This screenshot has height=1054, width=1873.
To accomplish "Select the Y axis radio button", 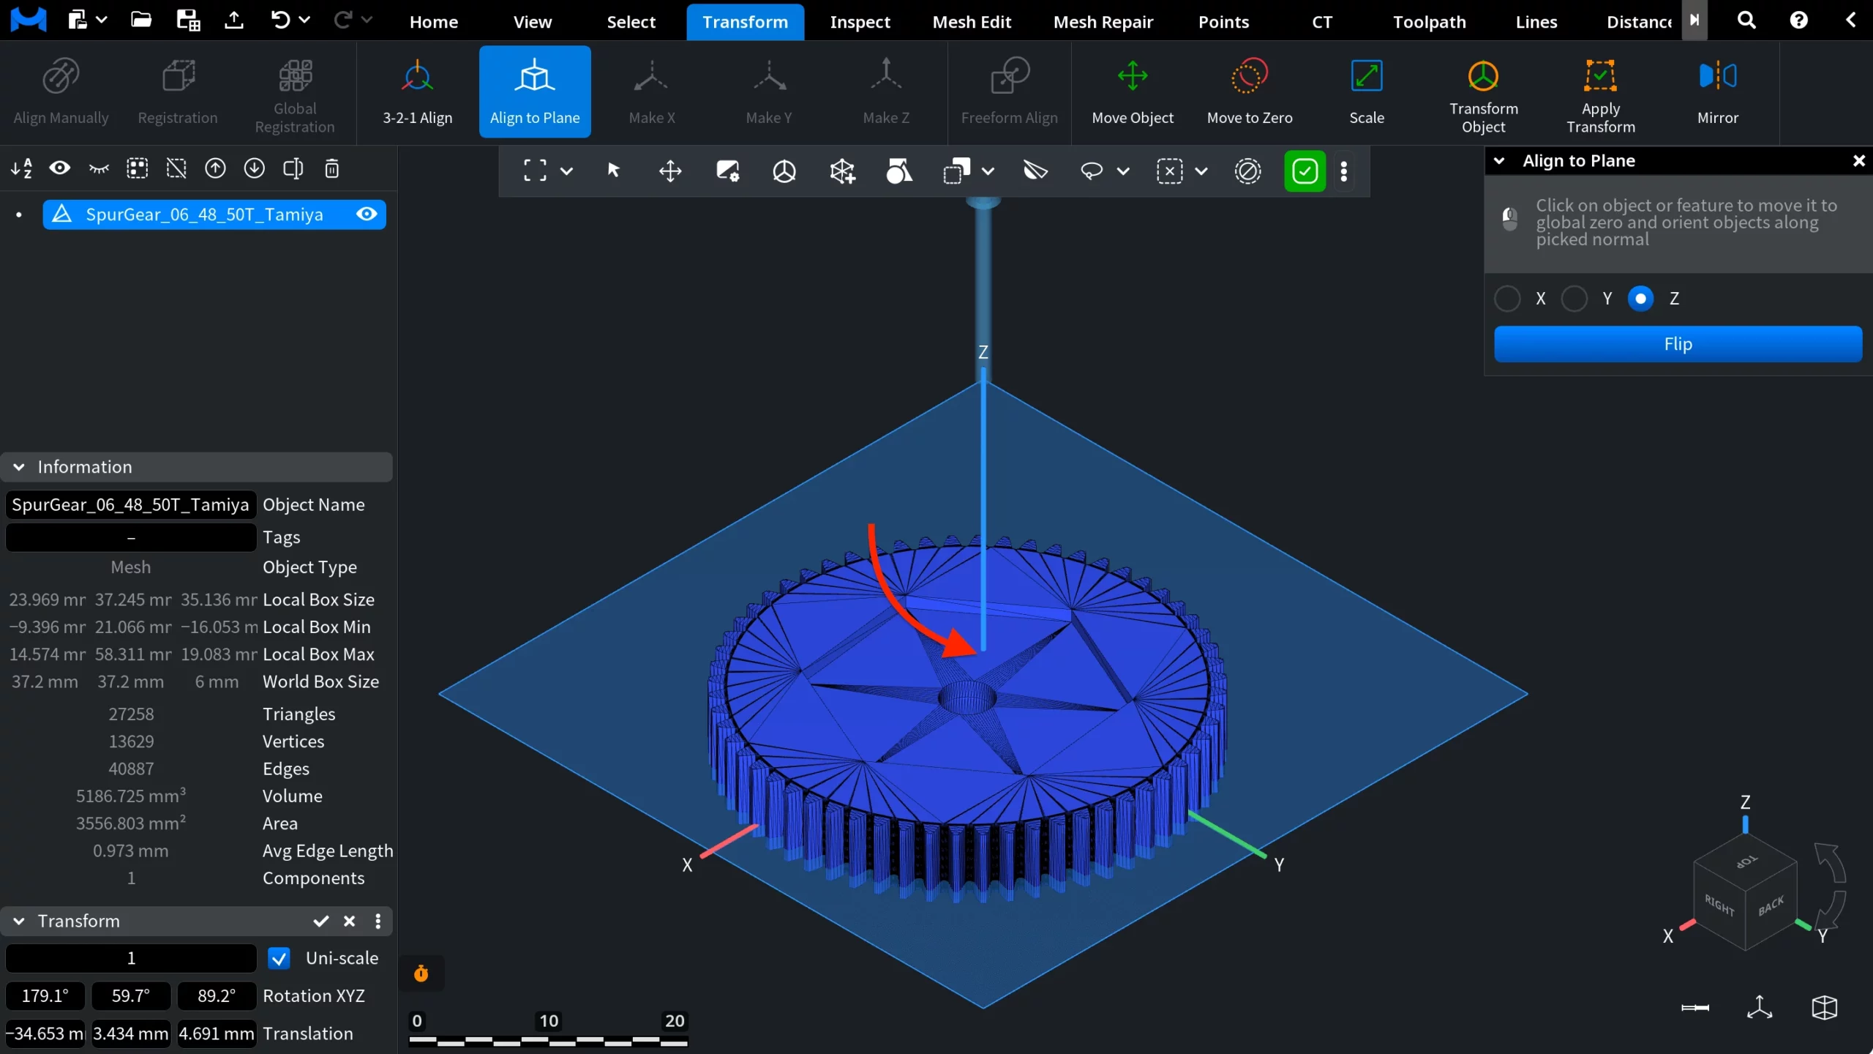I will [1574, 299].
